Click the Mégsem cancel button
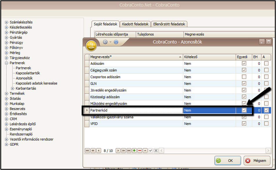The height and width of the screenshot is (170, 276). pyautogui.click(x=257, y=160)
